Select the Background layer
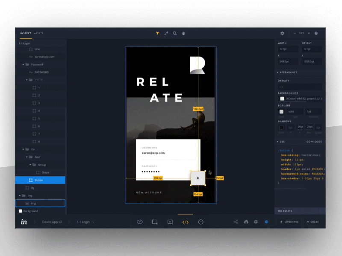 pos(41,211)
